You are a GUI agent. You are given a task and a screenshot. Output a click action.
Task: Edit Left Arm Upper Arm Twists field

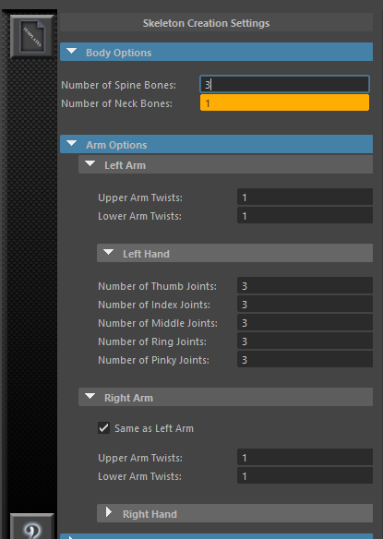coord(305,197)
